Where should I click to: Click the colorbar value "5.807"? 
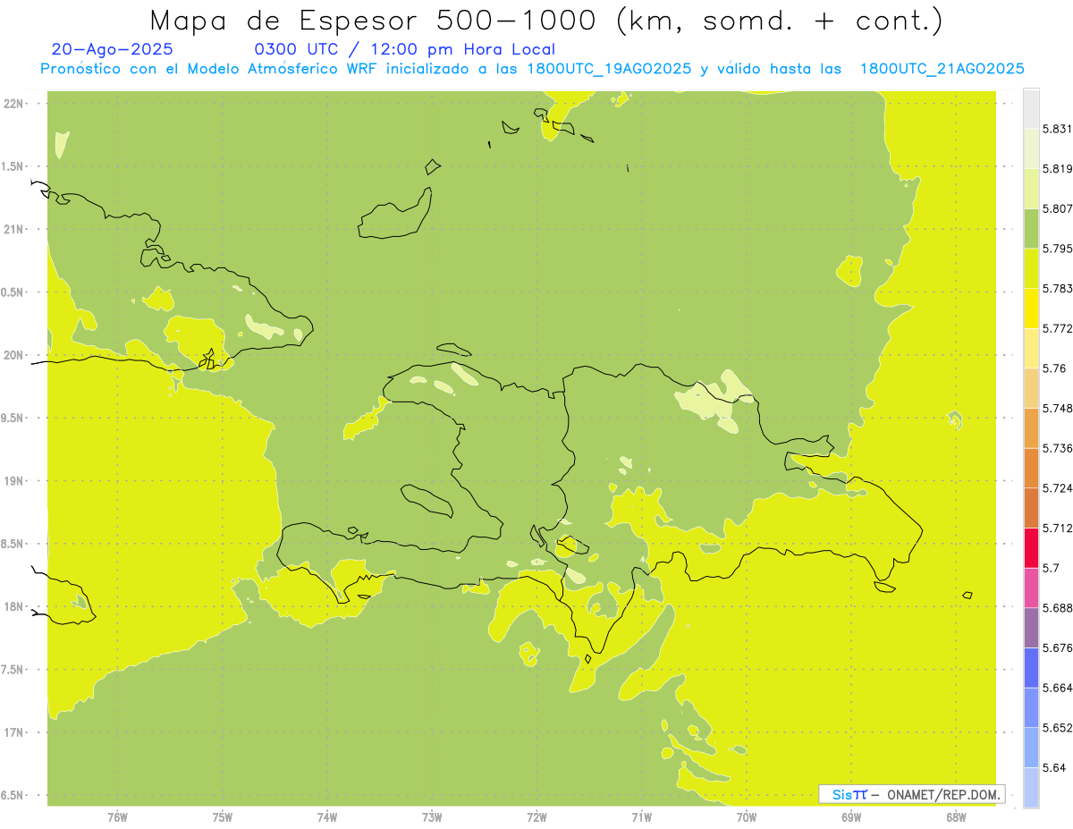tap(1057, 208)
